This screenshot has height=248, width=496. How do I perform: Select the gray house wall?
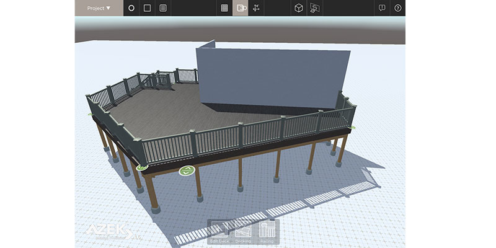coord(273,77)
